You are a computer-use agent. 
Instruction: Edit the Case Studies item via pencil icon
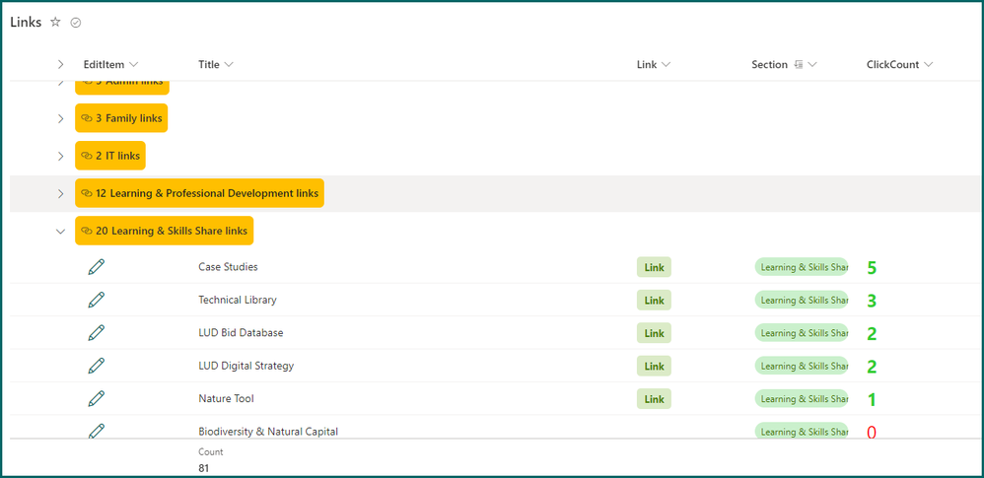click(x=96, y=267)
